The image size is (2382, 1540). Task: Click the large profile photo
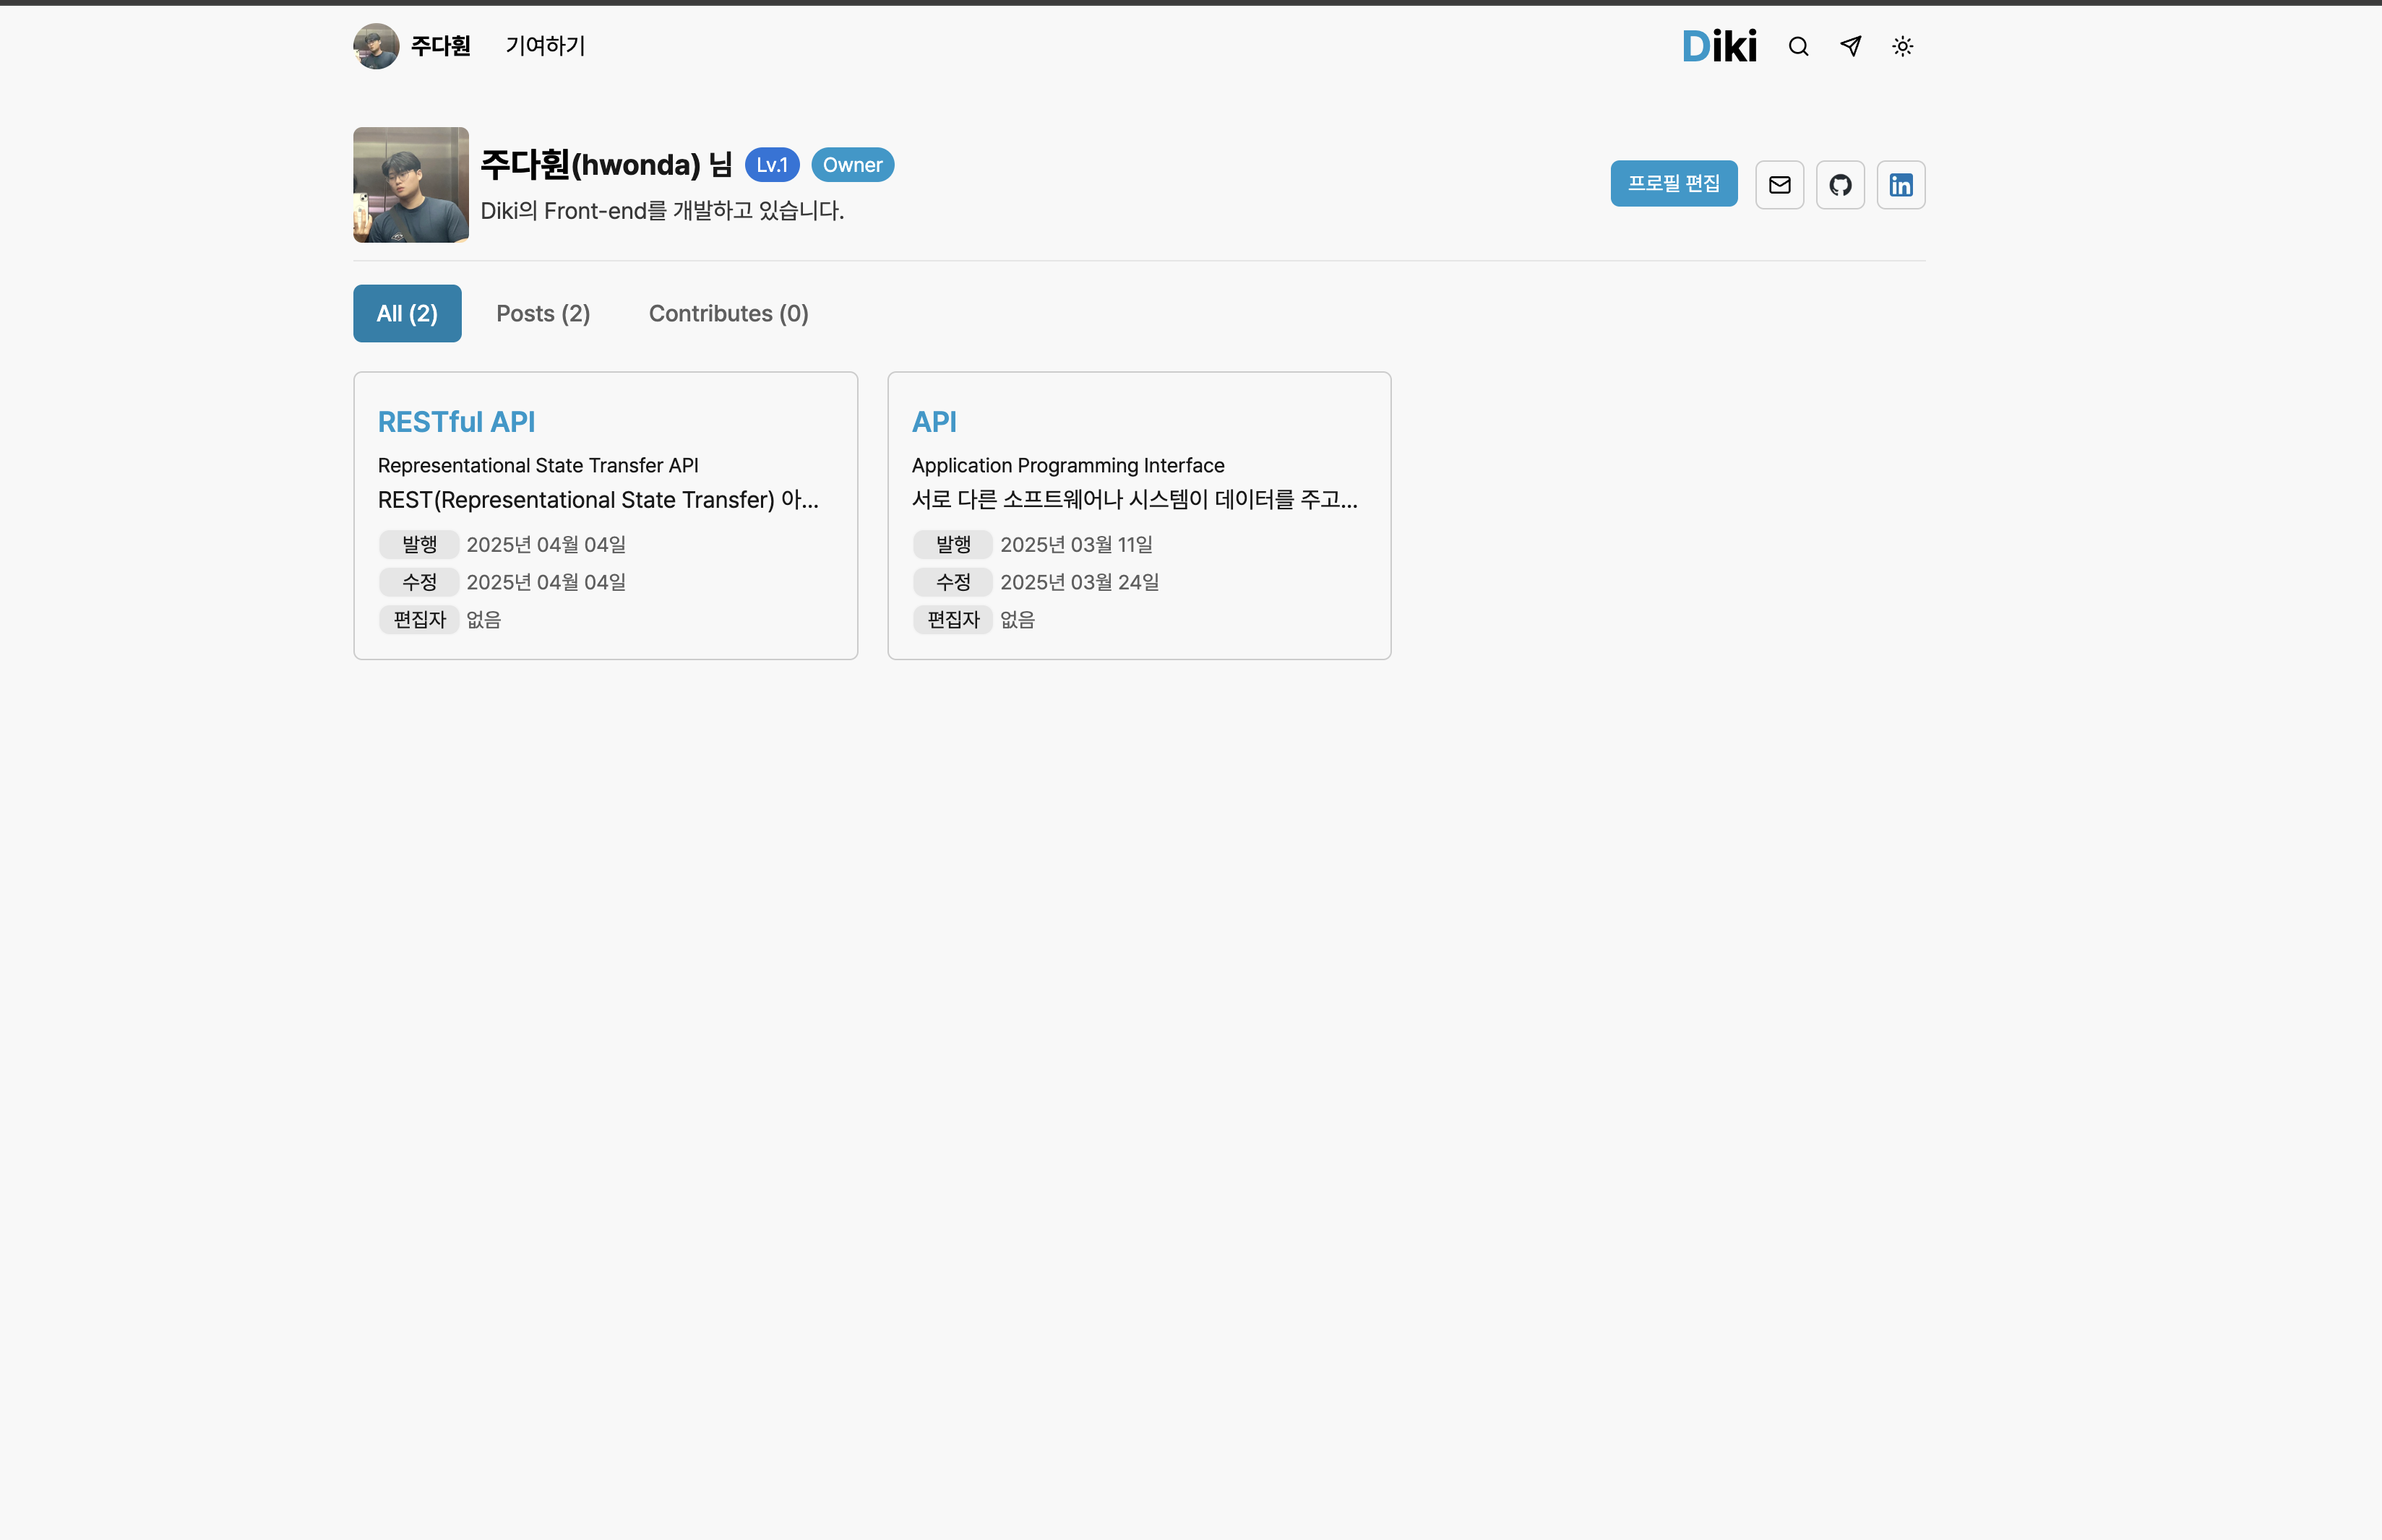click(410, 185)
